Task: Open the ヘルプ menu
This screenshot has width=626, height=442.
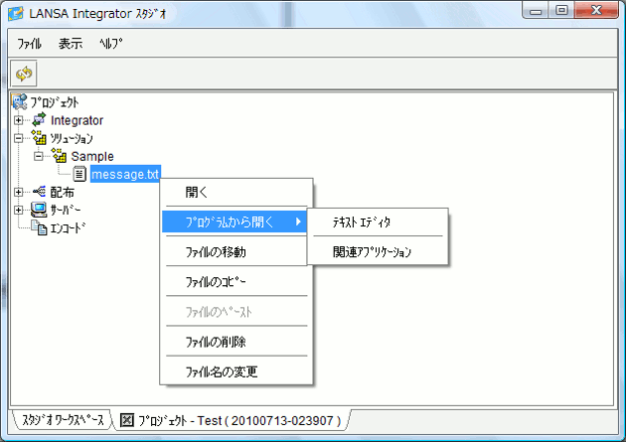Action: pyautogui.click(x=111, y=43)
